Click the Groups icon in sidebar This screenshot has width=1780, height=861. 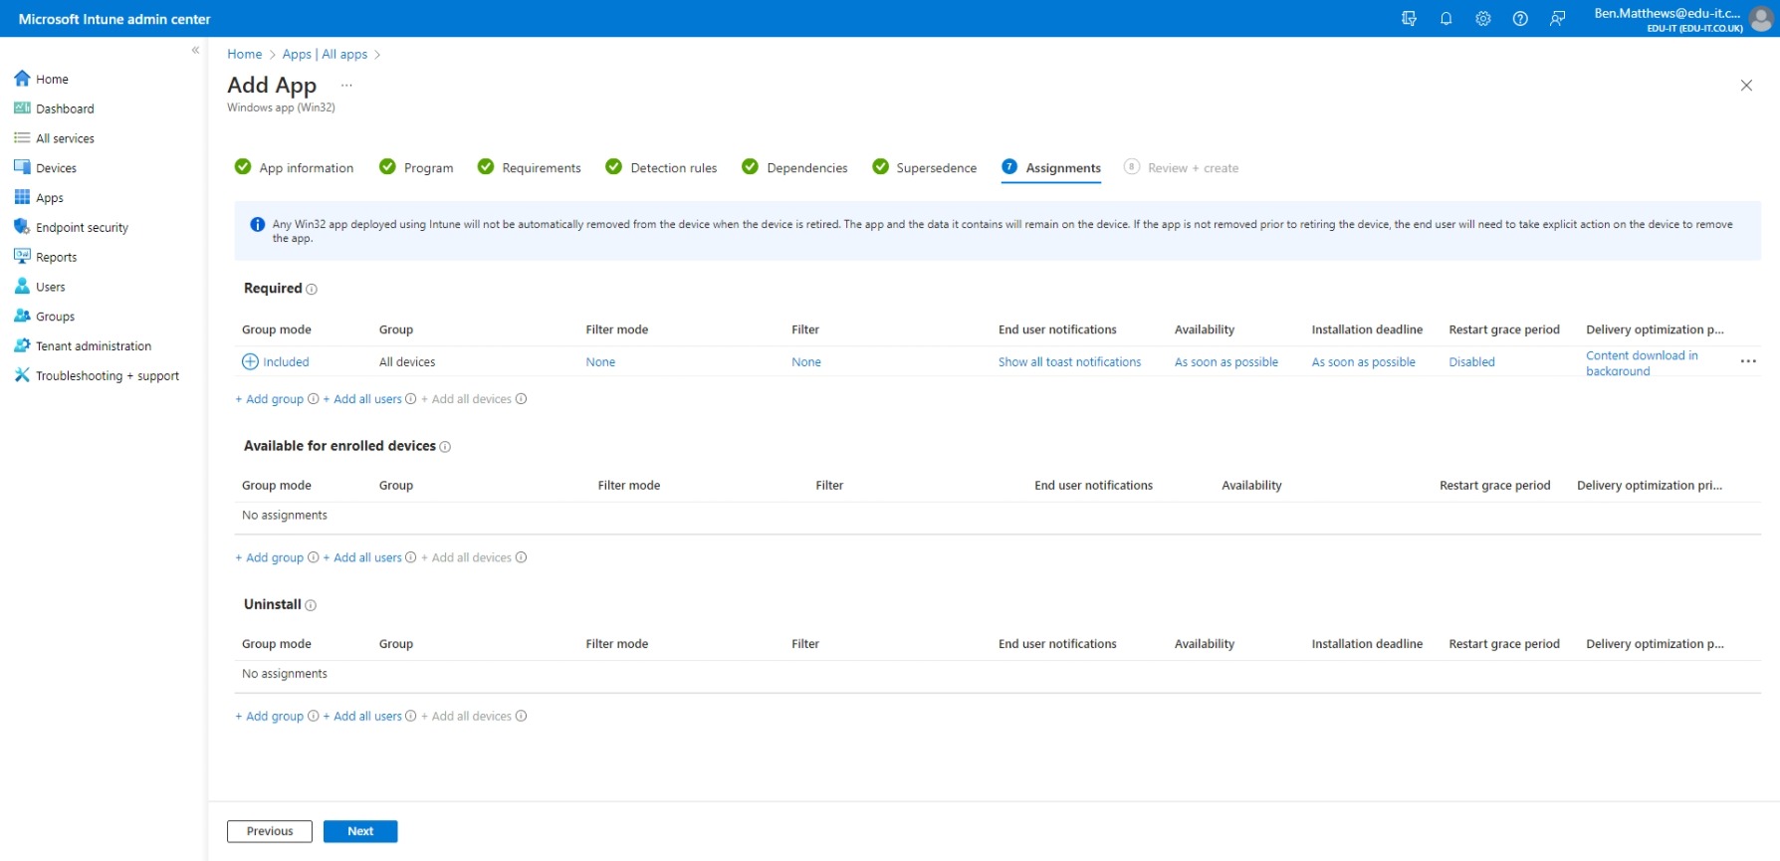pyautogui.click(x=22, y=316)
